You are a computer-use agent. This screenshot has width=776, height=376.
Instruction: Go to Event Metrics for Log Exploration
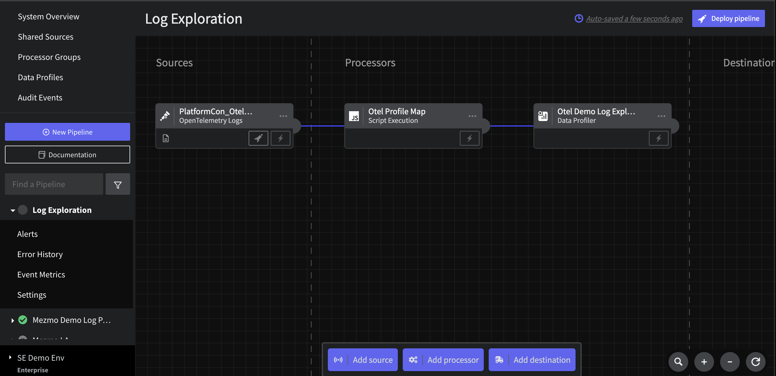41,275
